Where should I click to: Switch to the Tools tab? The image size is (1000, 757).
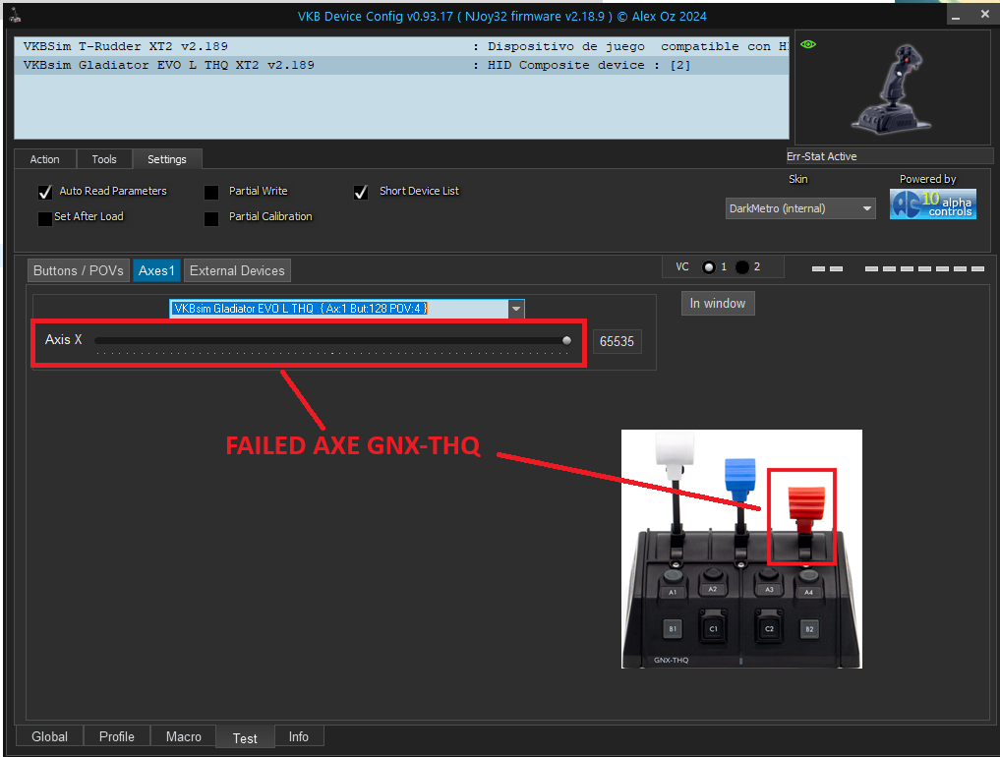(104, 159)
